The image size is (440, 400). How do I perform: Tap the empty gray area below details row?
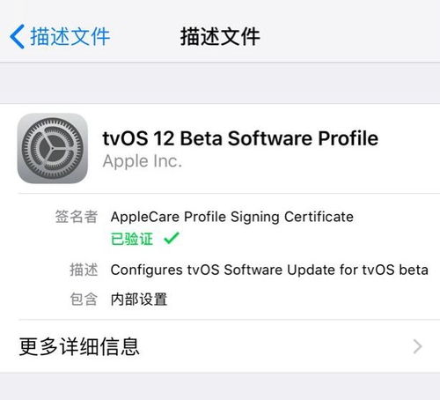point(220,387)
